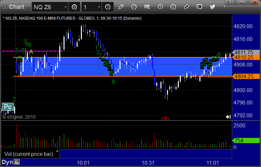
Task: Open the time template clock menu
Action: click(108, 7)
